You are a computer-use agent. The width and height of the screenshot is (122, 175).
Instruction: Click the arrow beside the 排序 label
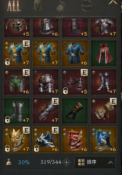click(111, 162)
